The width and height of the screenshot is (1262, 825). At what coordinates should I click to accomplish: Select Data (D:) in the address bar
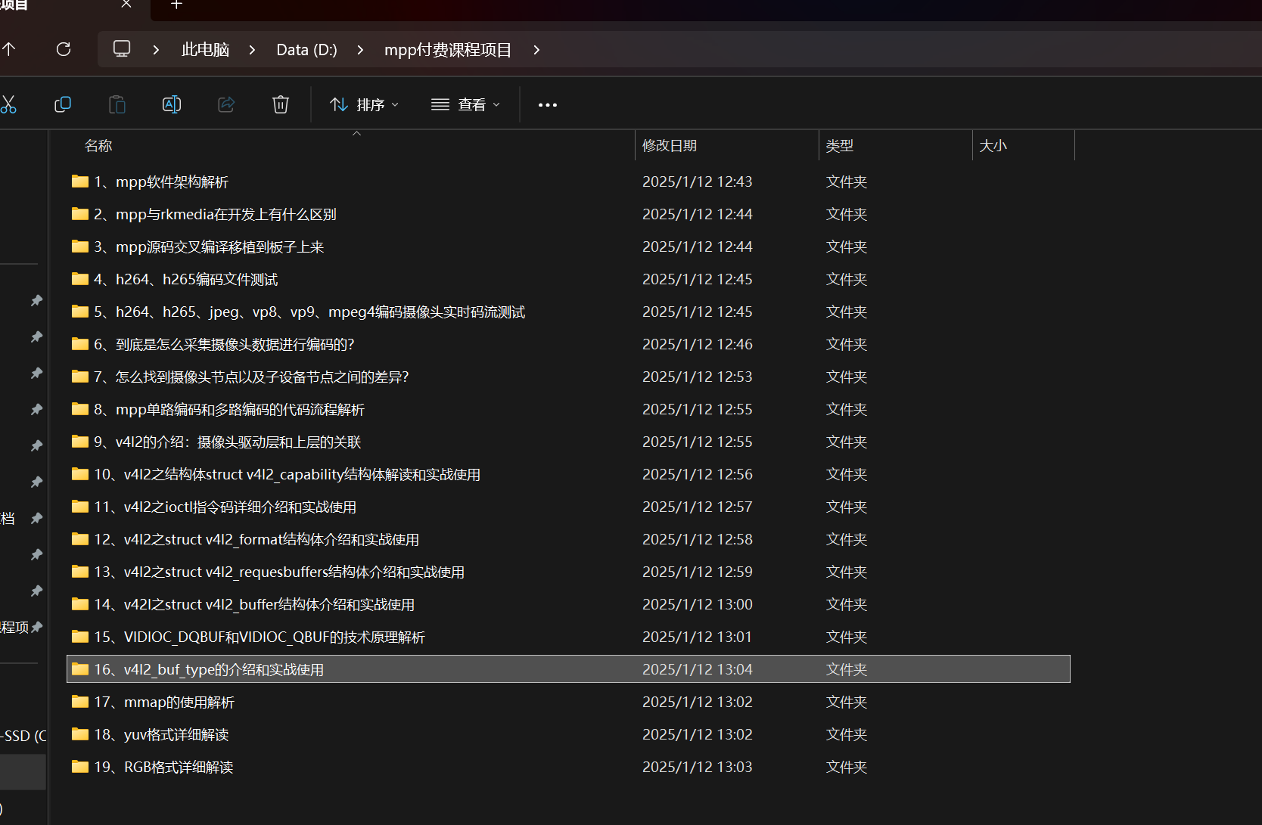tap(306, 50)
